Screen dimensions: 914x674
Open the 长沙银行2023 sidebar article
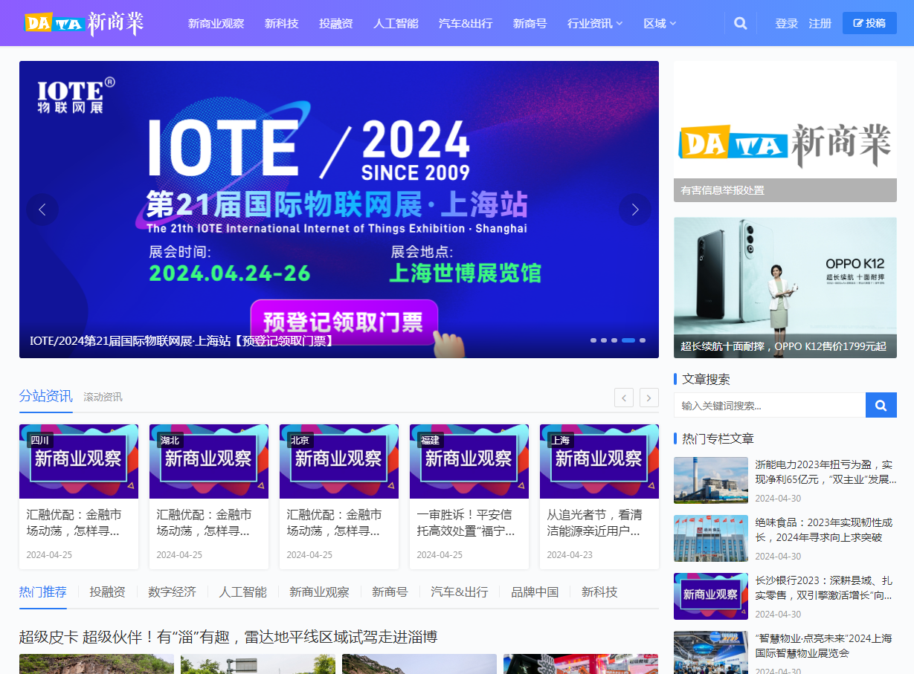coord(824,588)
